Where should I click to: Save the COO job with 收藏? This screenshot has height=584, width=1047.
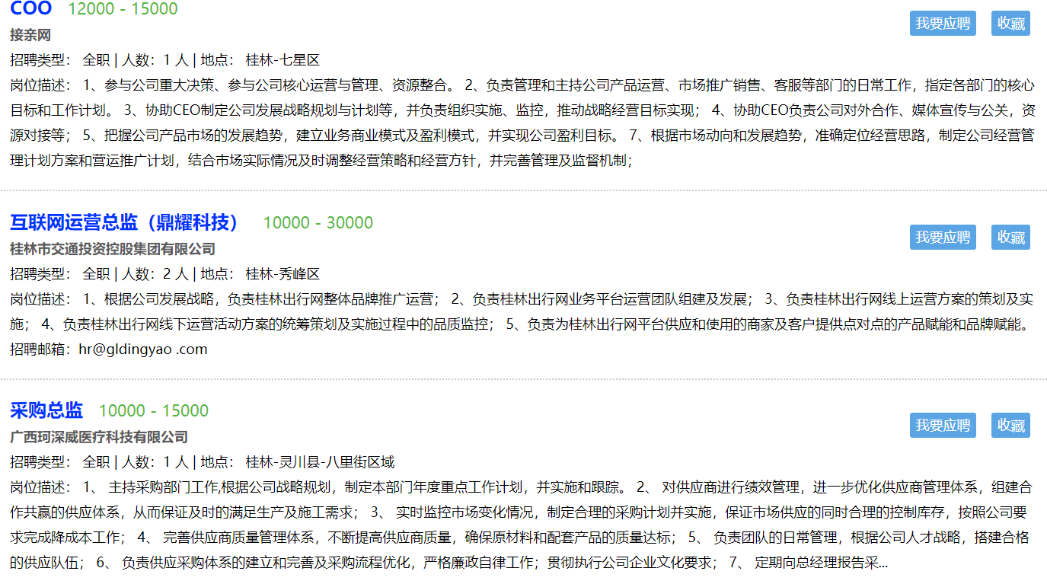point(1010,23)
